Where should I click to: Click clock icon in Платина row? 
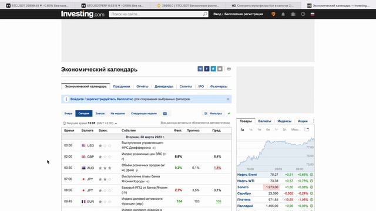[311, 199]
